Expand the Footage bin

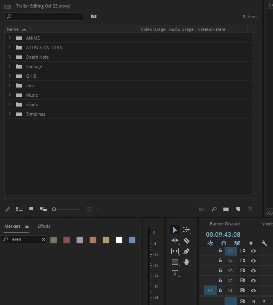pos(10,66)
